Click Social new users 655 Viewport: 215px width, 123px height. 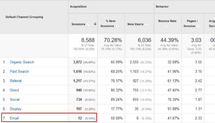tap(136, 99)
